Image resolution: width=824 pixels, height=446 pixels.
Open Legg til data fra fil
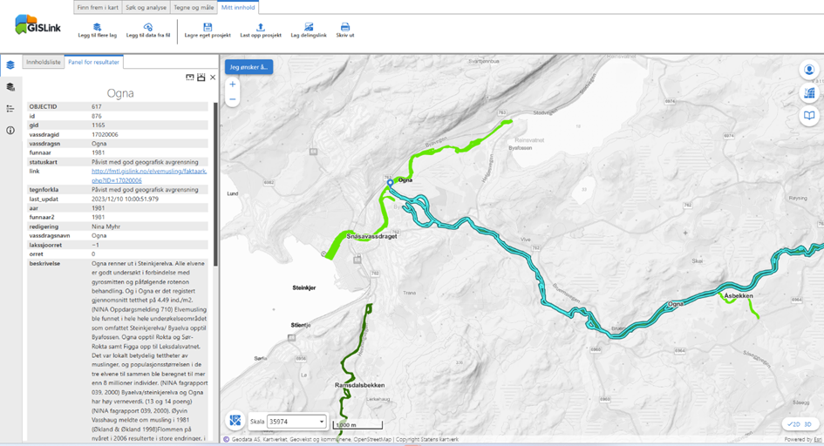click(x=147, y=28)
